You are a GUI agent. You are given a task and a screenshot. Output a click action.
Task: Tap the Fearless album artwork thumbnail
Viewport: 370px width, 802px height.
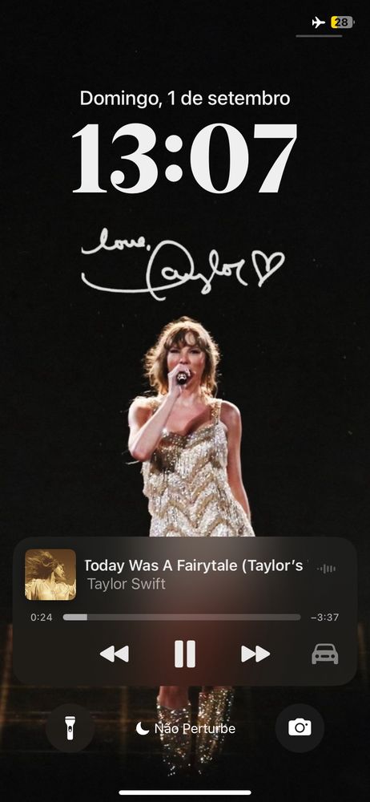pyautogui.click(x=50, y=574)
